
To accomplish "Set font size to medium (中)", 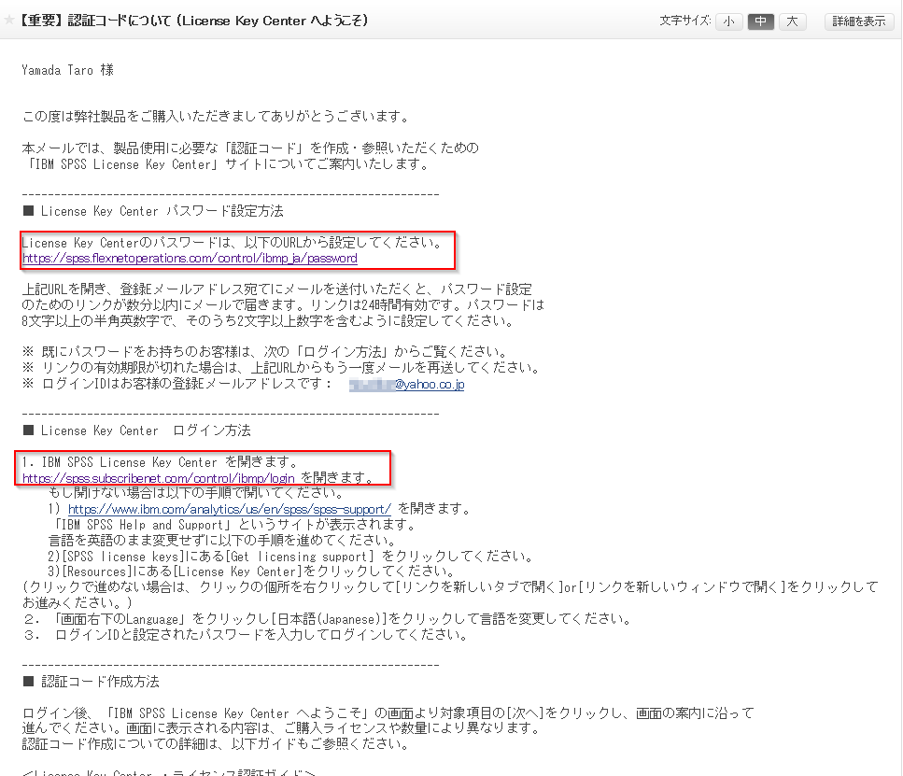I will coord(761,21).
